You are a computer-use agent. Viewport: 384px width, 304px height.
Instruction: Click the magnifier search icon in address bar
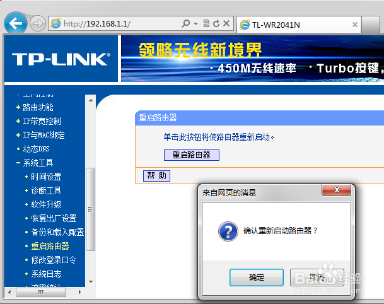coord(185,24)
